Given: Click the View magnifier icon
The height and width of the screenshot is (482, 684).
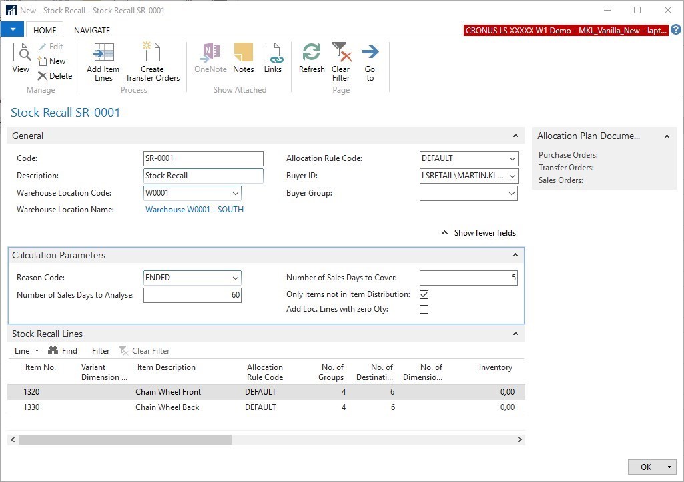Looking at the screenshot, I should [21, 53].
